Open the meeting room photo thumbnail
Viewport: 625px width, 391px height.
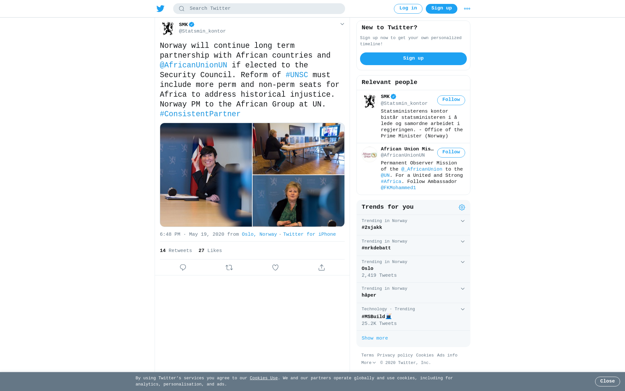coord(299,149)
